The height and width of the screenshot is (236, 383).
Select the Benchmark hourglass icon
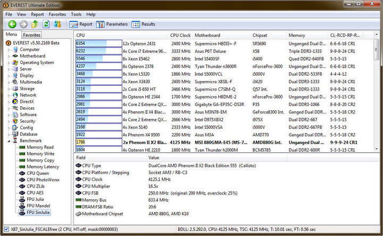(15, 141)
